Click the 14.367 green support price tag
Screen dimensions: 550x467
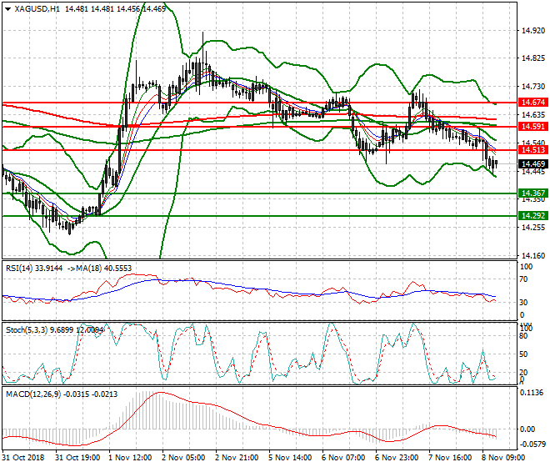[532, 193]
